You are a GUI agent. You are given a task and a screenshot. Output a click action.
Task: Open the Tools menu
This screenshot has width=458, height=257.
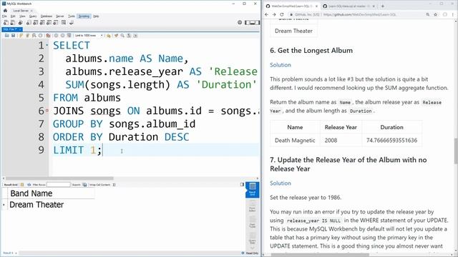(72, 16)
